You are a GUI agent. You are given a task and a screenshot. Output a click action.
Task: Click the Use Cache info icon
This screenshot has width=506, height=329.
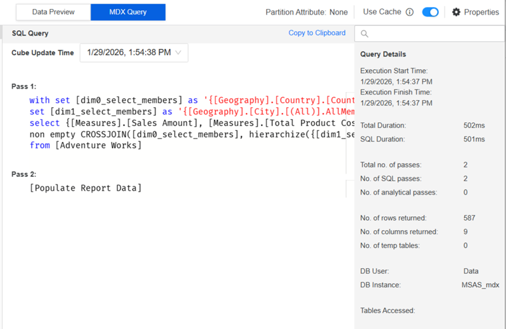pyautogui.click(x=410, y=12)
